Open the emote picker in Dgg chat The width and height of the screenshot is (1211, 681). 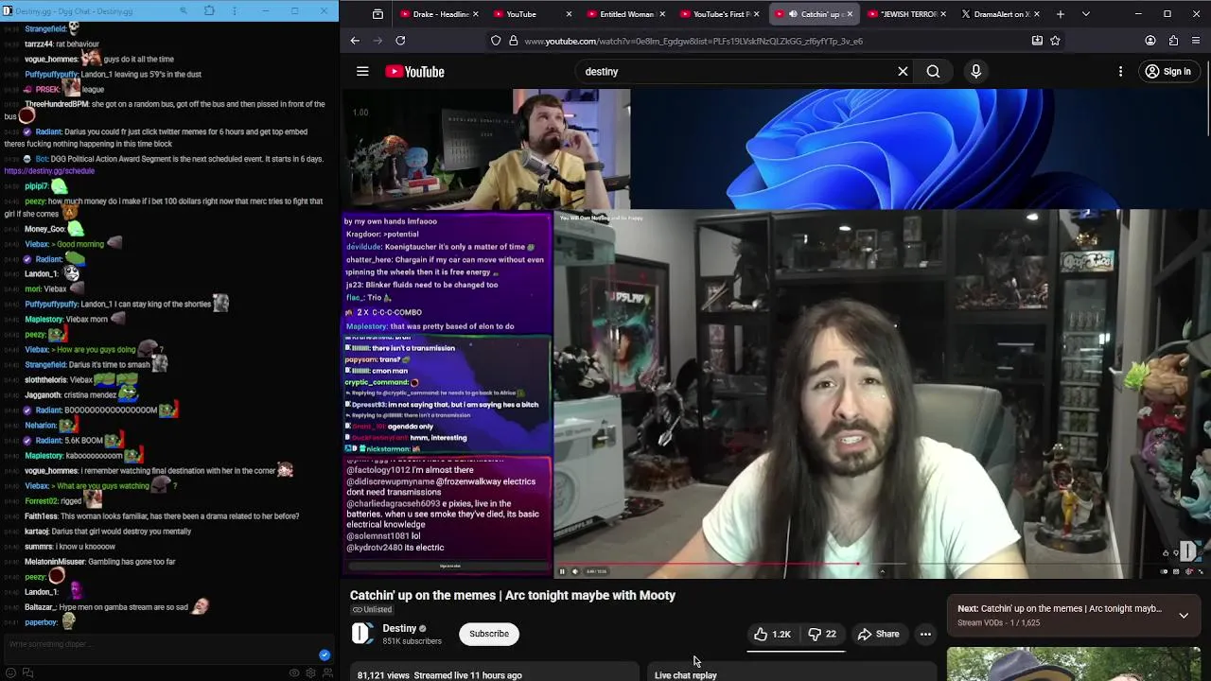11,672
